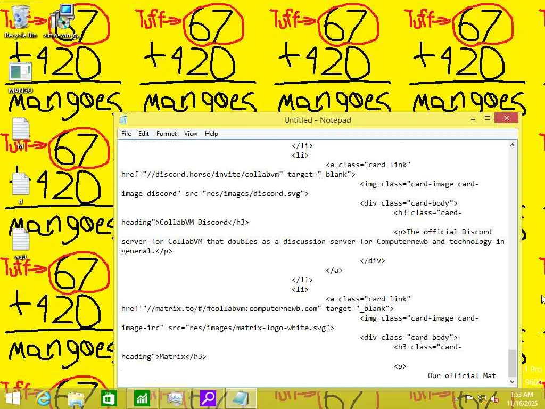Select the virtio-win installer desktop icon
This screenshot has height=409, width=545.
tap(63, 21)
